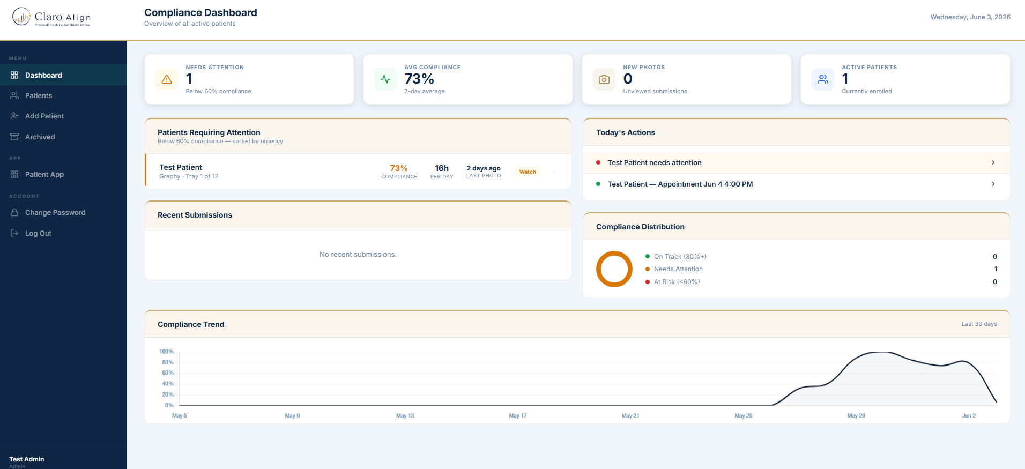Select Change Password in sidebar

(63, 212)
